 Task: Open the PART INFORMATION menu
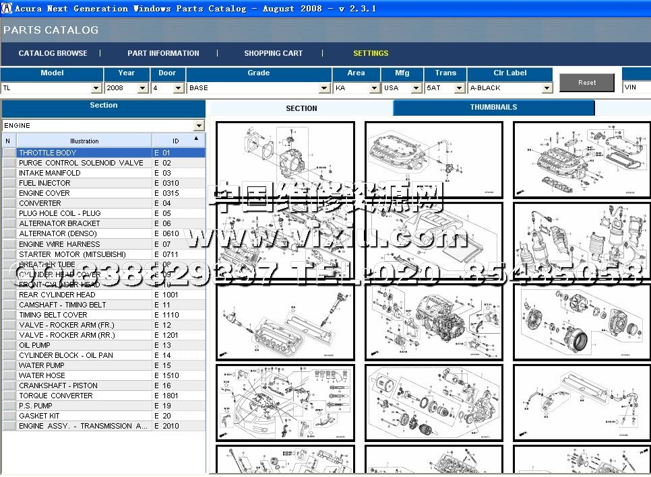(163, 53)
